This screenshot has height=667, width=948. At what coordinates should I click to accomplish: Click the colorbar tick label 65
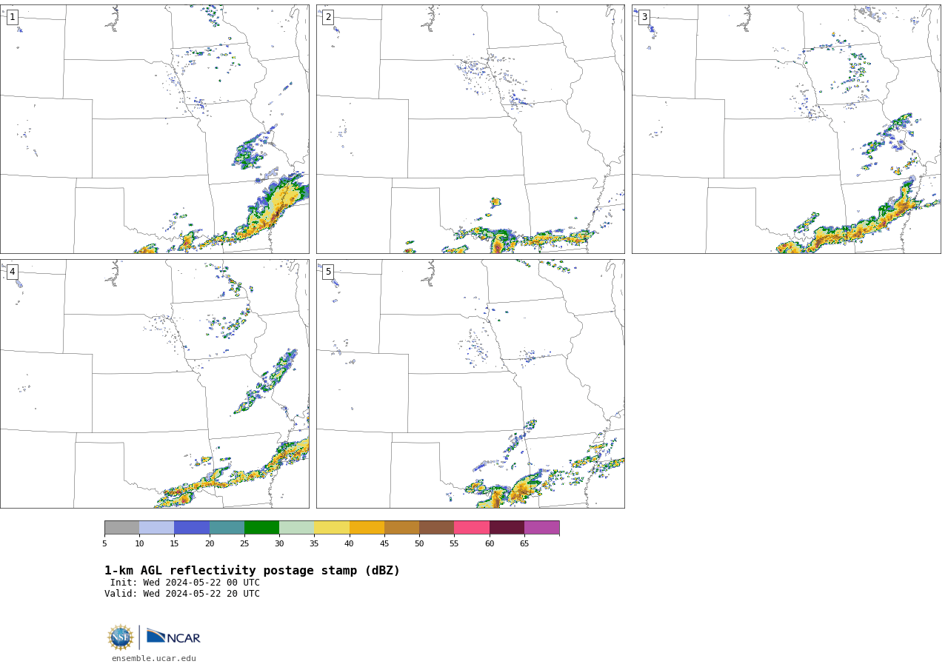coord(524,543)
